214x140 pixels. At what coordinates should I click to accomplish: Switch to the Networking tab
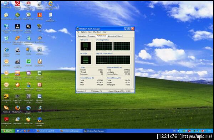tap(112, 36)
